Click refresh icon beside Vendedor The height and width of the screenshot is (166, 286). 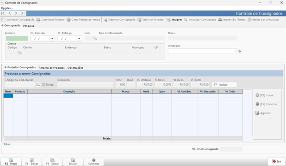pyautogui.click(x=240, y=51)
